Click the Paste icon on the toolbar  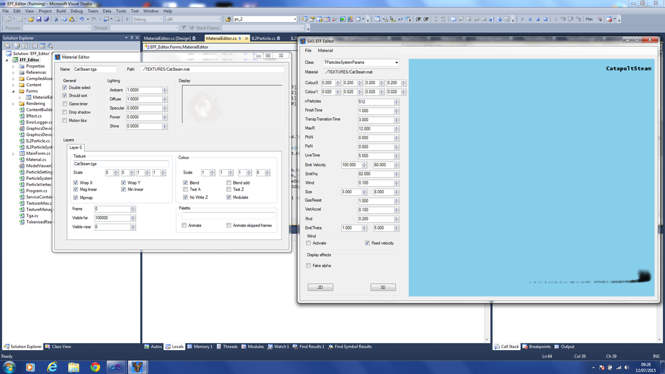pyautogui.click(x=72, y=20)
